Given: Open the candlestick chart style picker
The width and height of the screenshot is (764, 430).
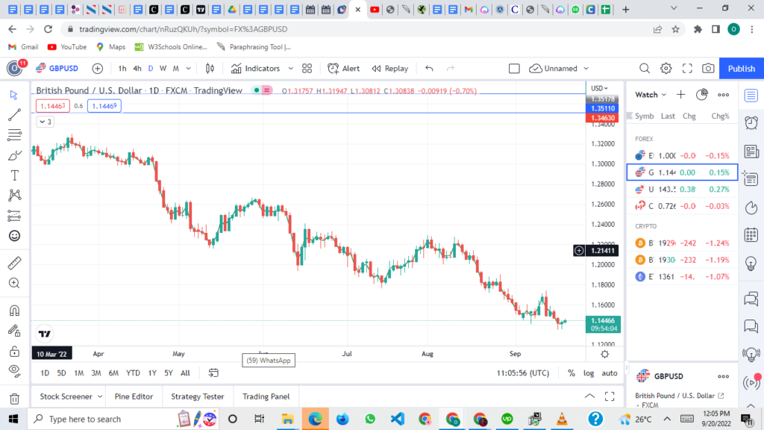Looking at the screenshot, I should pyautogui.click(x=210, y=68).
